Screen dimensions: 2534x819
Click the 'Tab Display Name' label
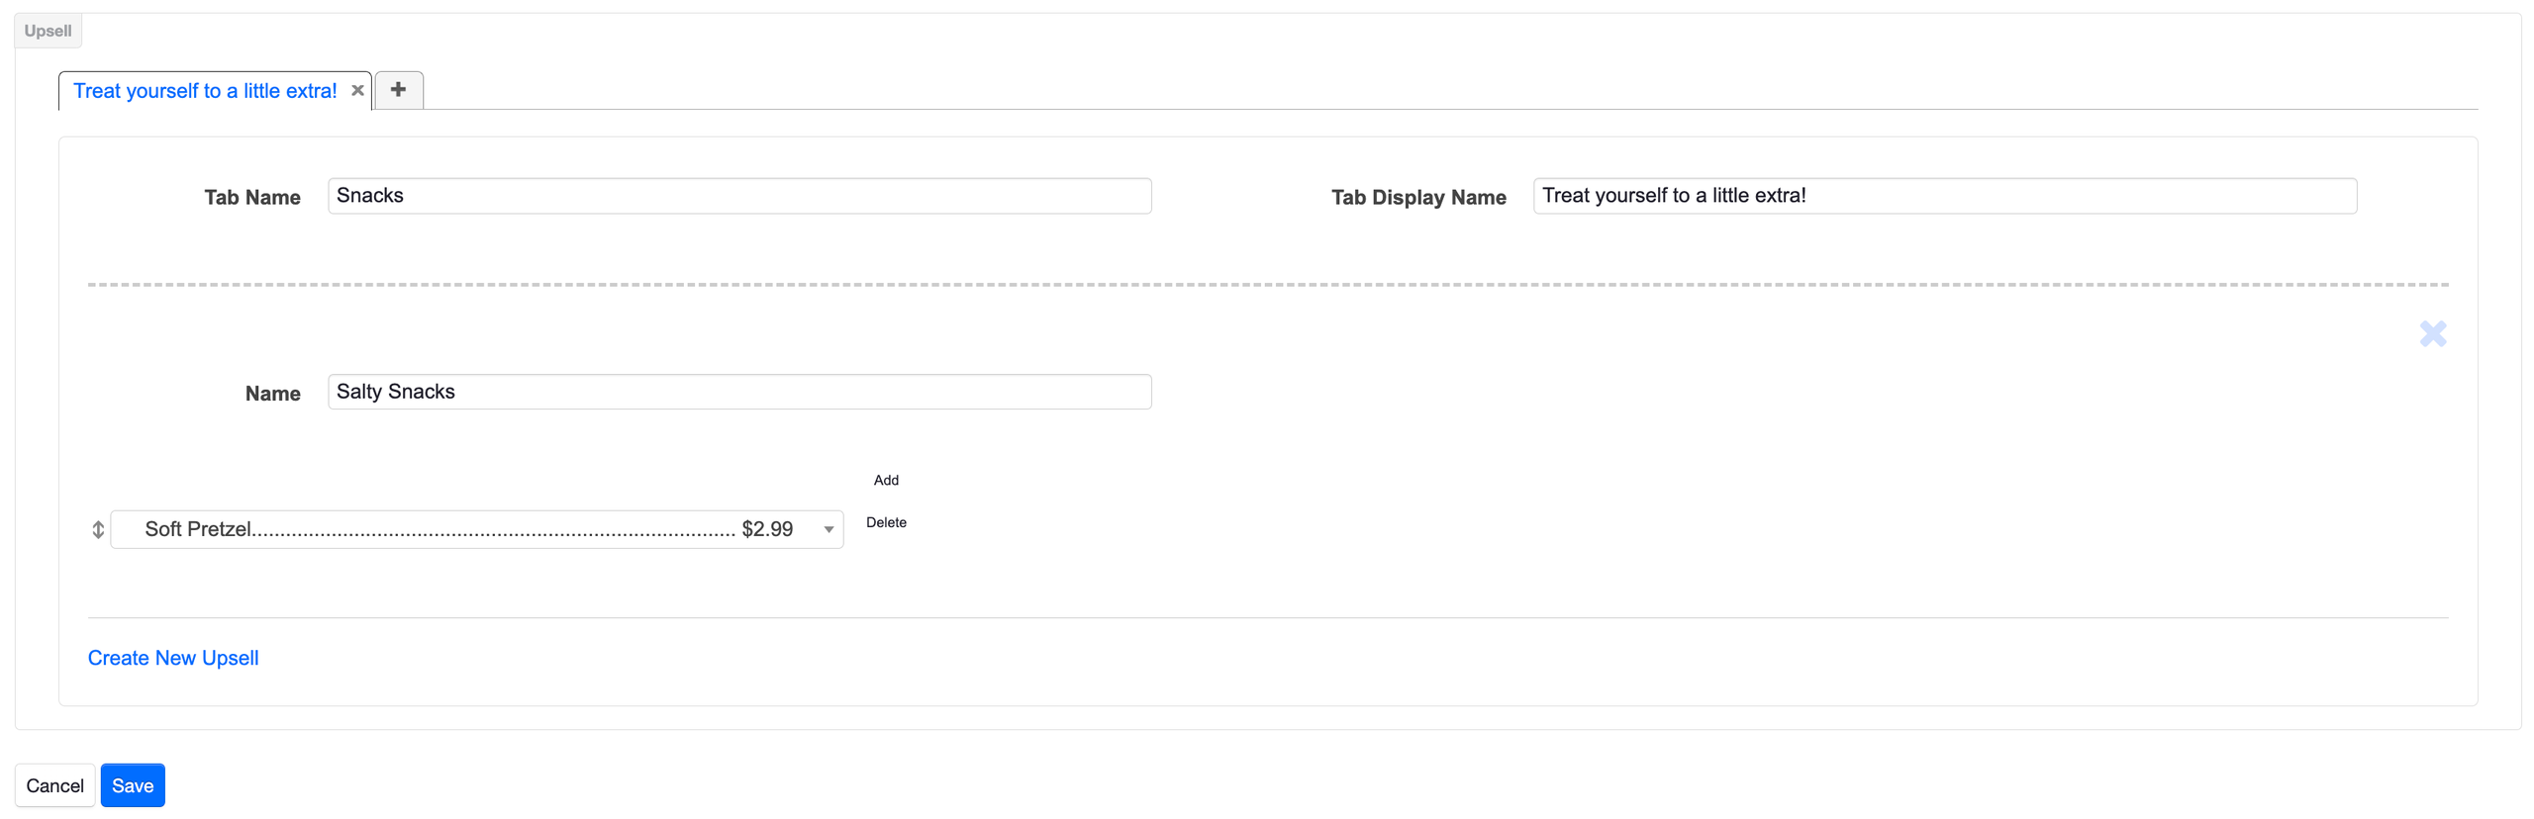(1418, 197)
